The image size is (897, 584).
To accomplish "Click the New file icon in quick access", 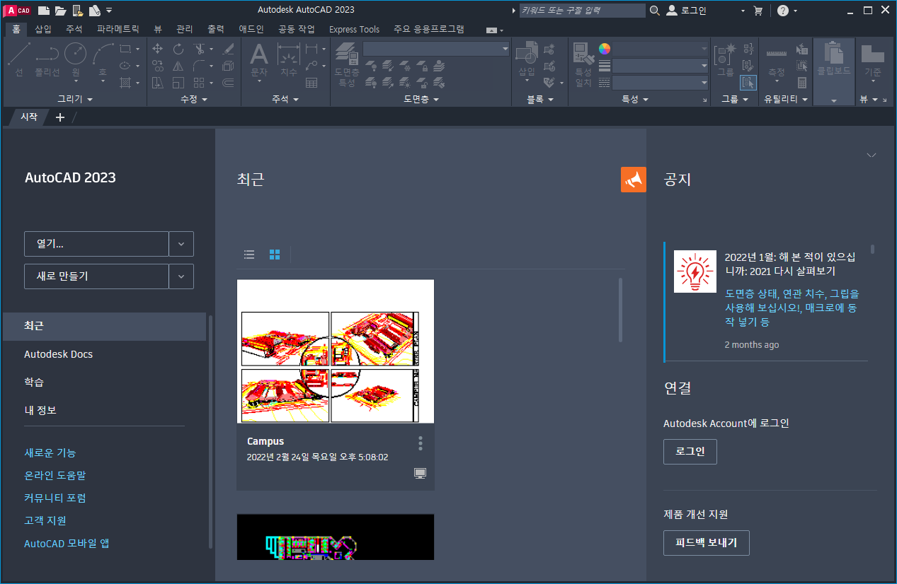I will click(44, 10).
